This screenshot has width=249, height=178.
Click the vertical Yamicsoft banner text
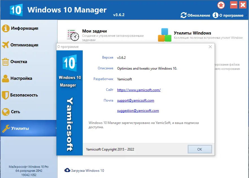[69, 124]
